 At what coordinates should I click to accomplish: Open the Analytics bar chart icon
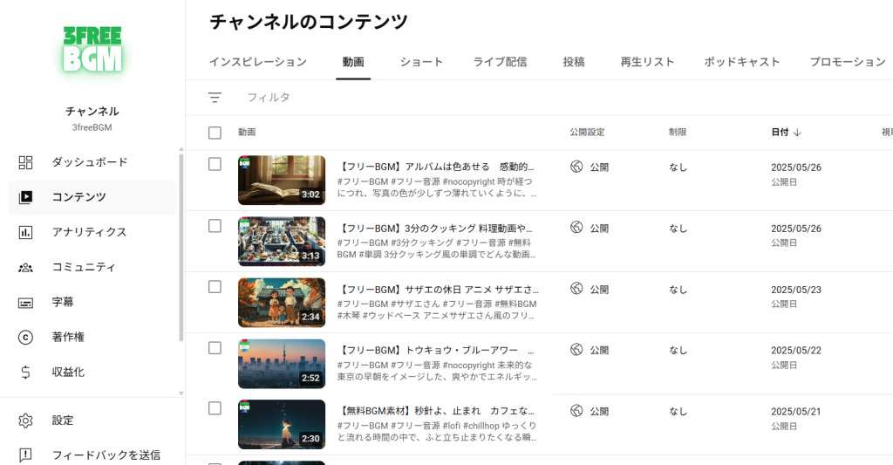point(25,232)
